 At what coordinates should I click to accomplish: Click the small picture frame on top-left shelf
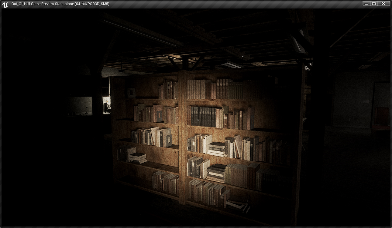pos(131,92)
